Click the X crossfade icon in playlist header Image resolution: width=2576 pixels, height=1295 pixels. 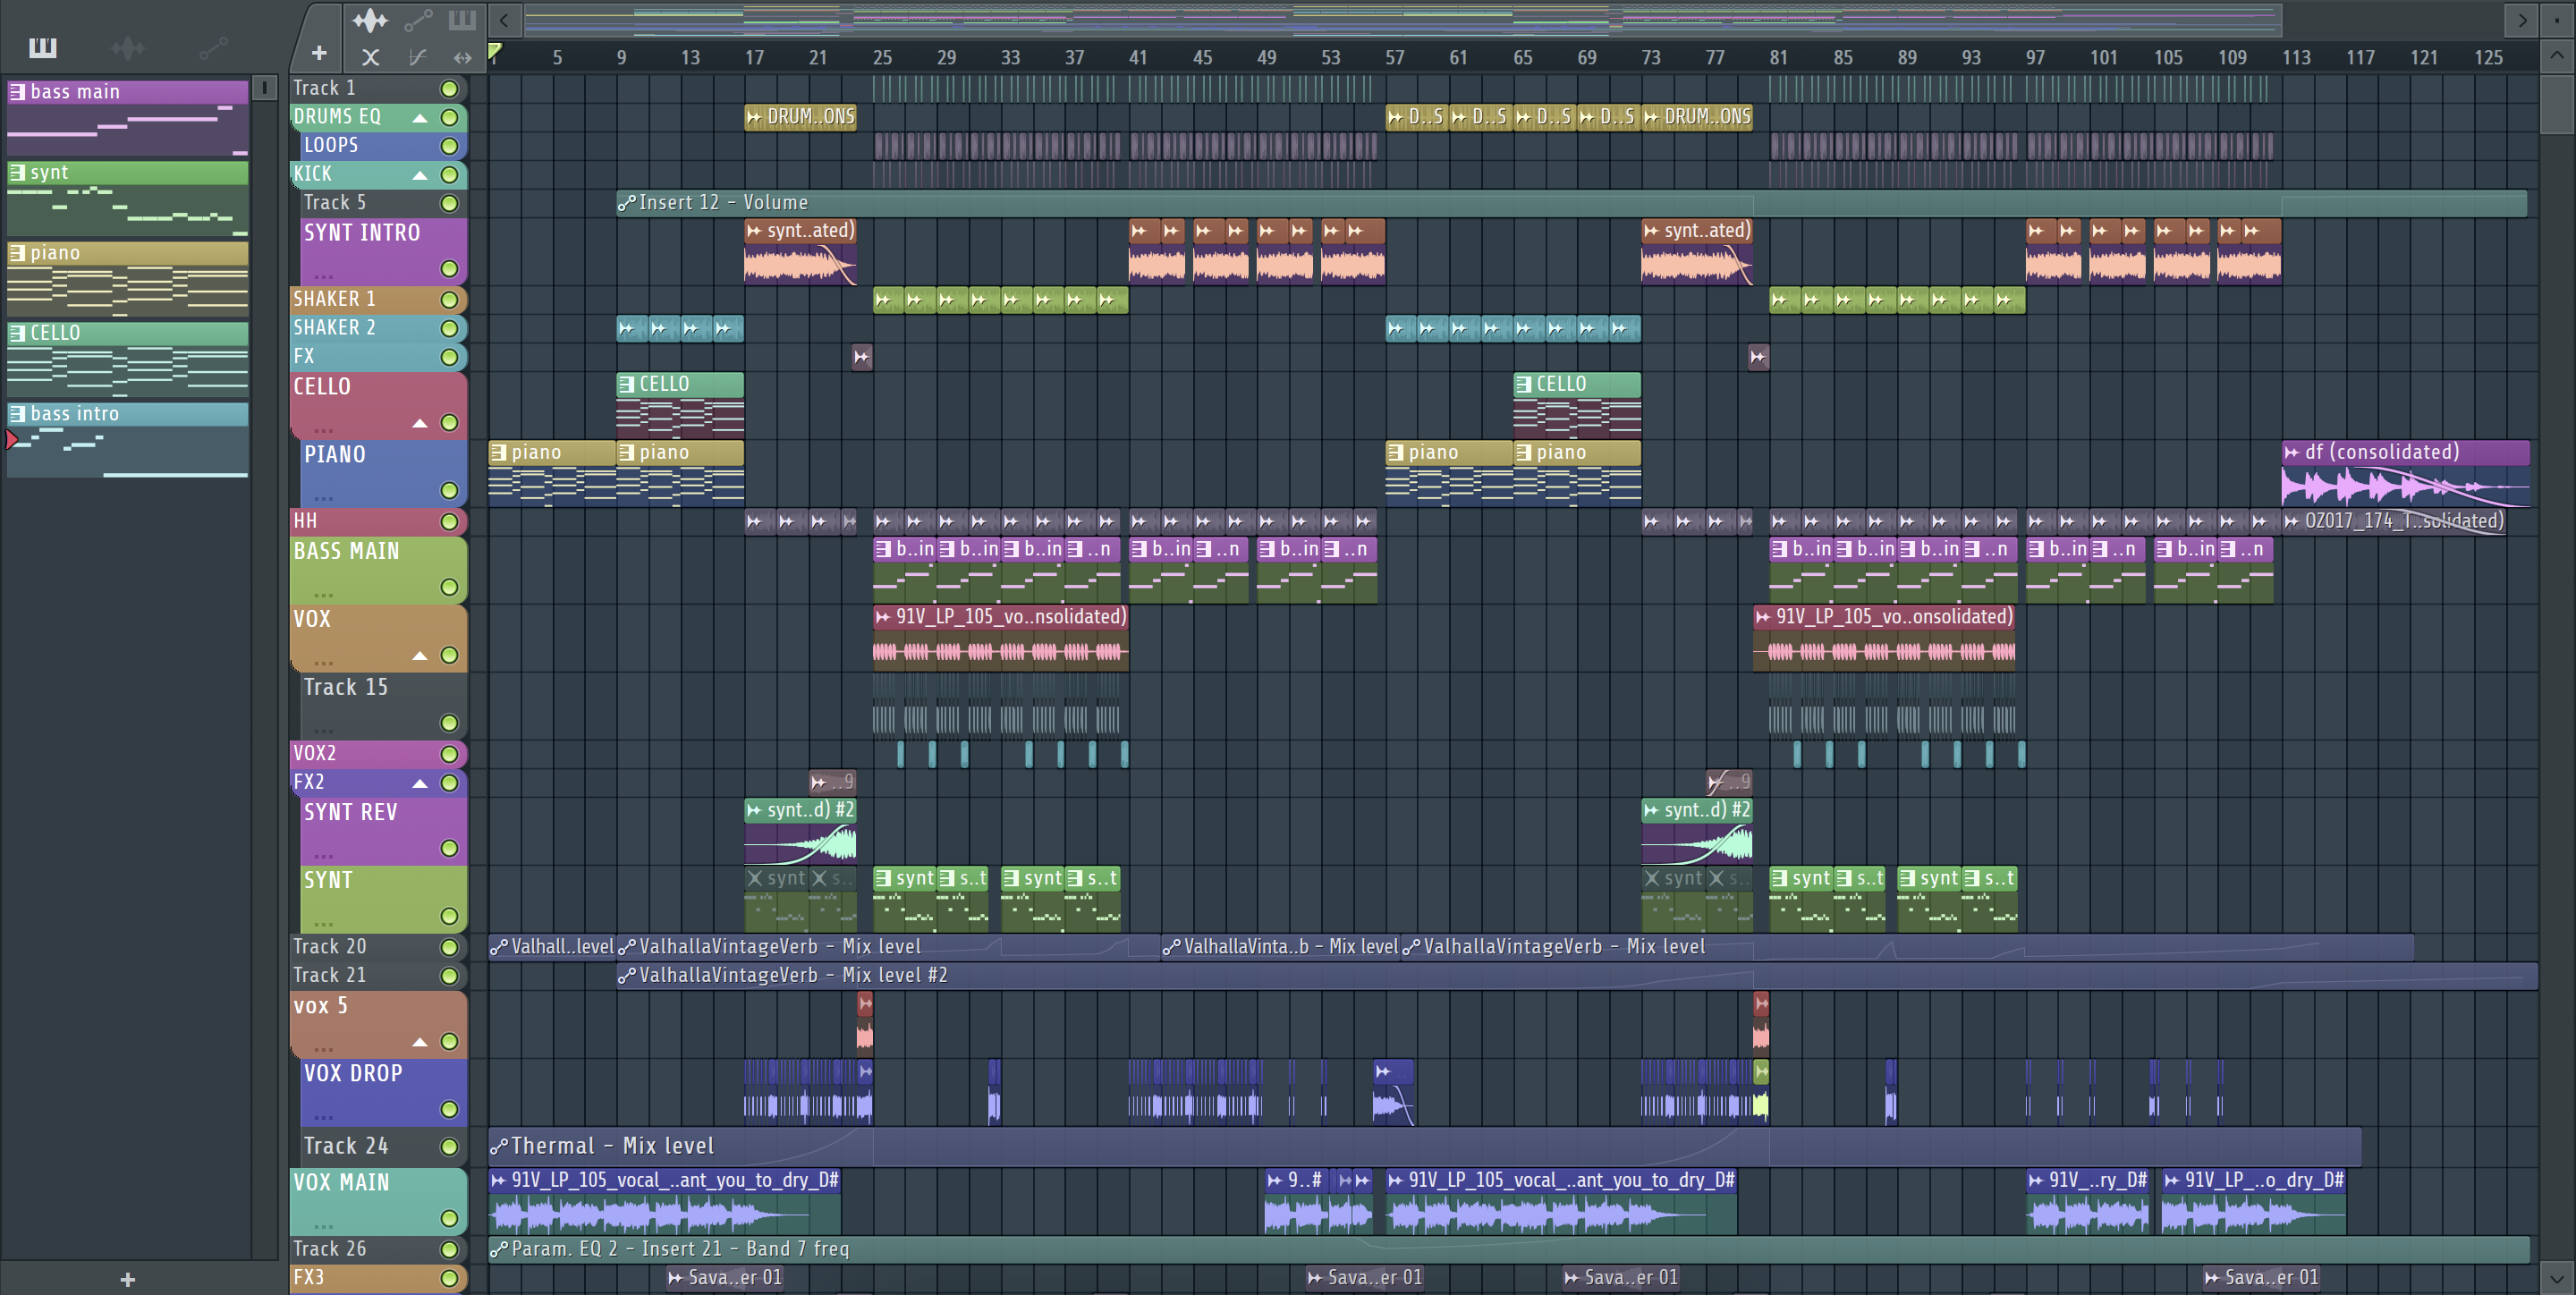[370, 57]
